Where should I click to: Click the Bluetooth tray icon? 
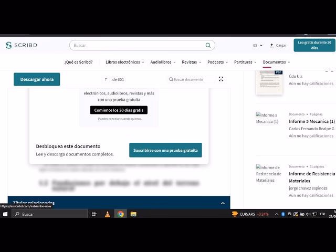coord(283,214)
